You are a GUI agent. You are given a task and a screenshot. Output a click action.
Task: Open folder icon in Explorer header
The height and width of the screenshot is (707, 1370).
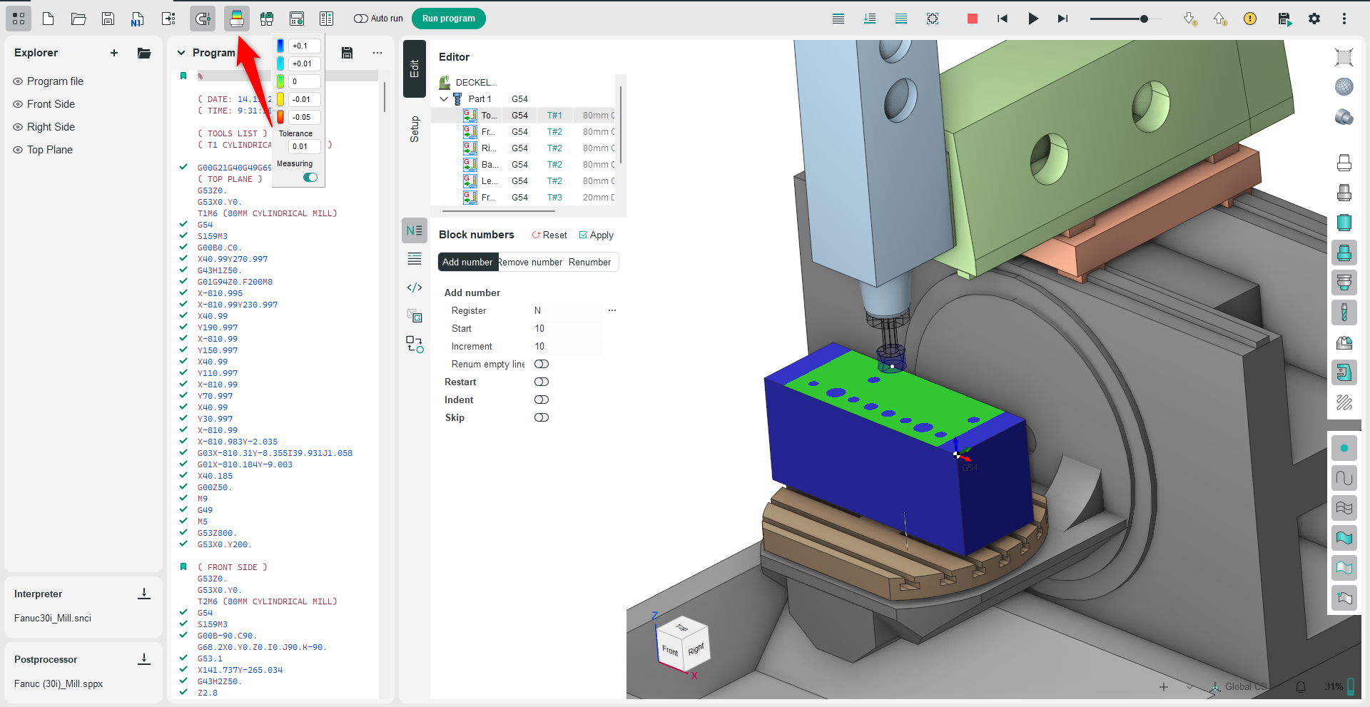click(144, 53)
